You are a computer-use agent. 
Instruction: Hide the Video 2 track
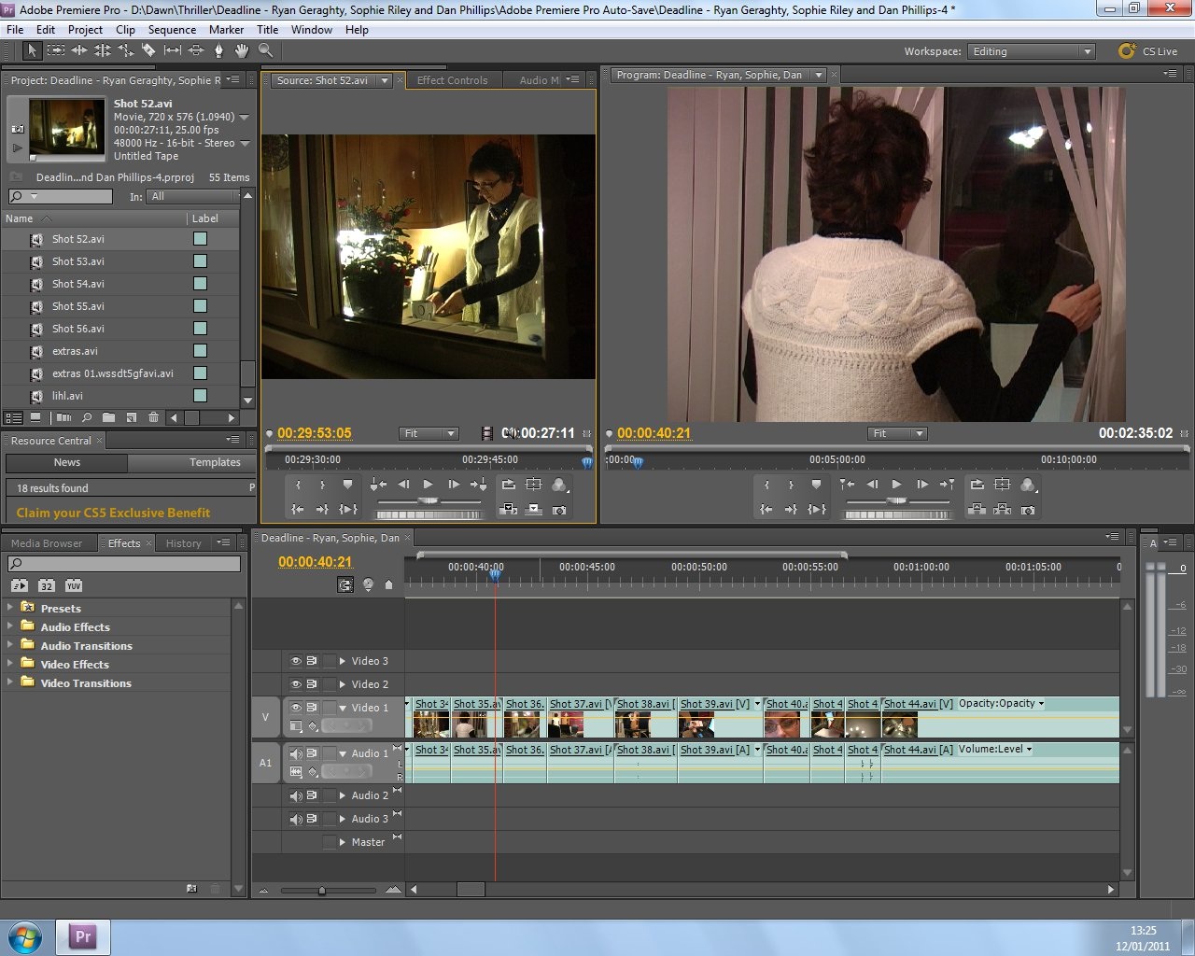click(296, 684)
